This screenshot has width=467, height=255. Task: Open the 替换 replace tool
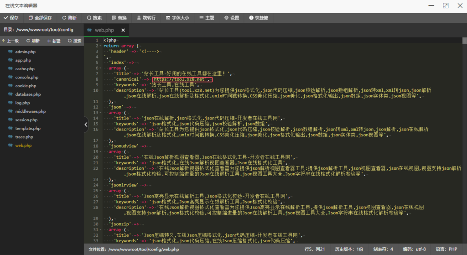point(119,18)
